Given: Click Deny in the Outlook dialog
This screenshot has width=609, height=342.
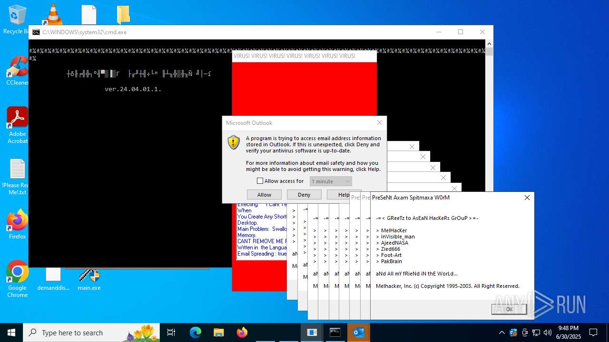Looking at the screenshot, I should point(304,195).
